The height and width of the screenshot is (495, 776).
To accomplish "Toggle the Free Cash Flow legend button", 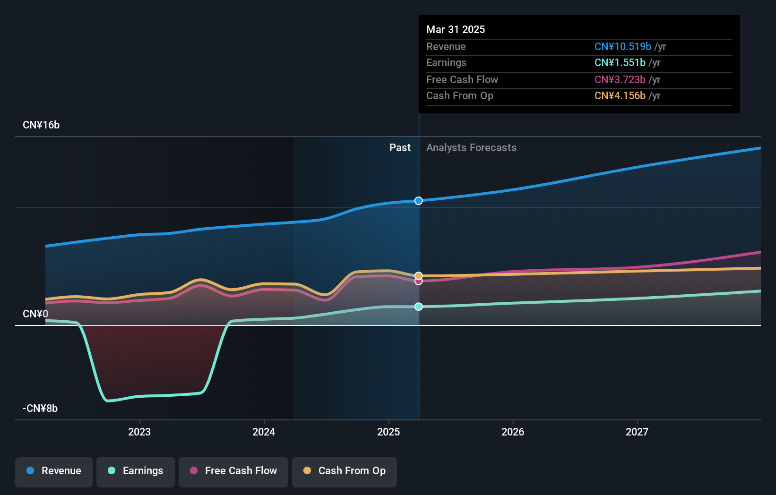I will coord(233,472).
